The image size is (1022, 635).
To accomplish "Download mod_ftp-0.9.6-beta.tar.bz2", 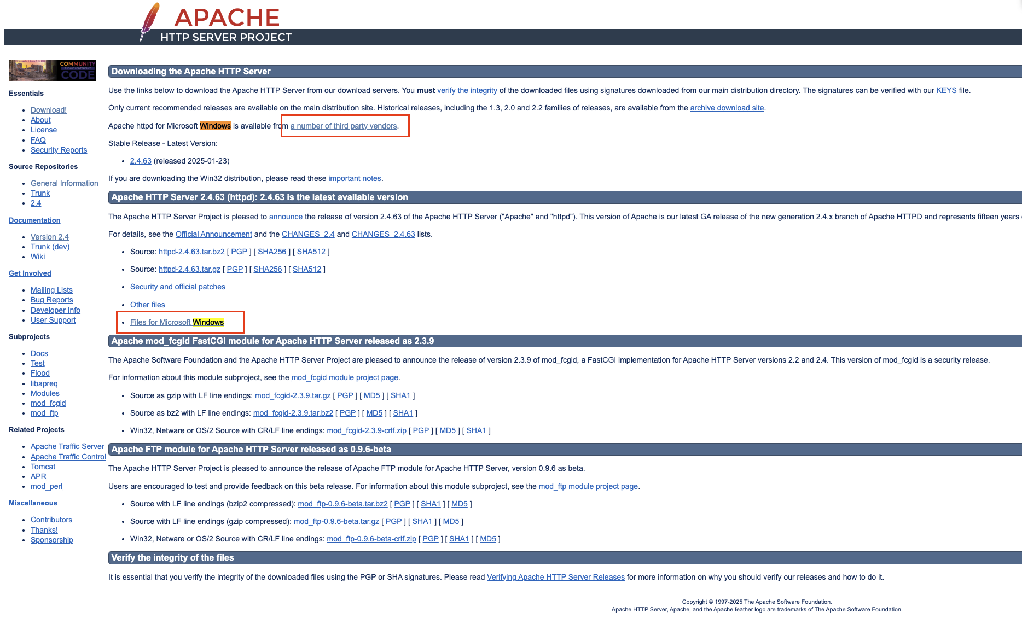I will click(342, 504).
